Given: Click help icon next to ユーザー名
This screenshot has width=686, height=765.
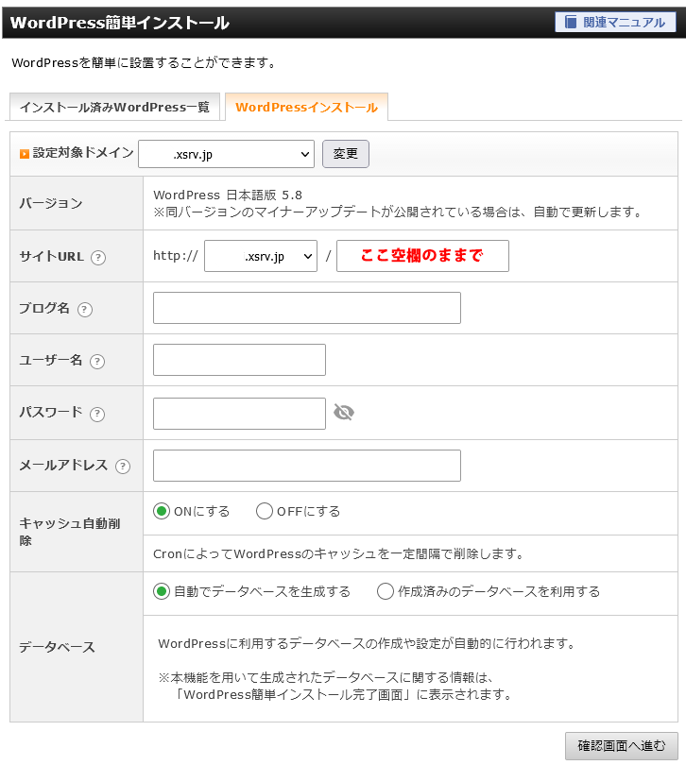Looking at the screenshot, I should click(96, 361).
